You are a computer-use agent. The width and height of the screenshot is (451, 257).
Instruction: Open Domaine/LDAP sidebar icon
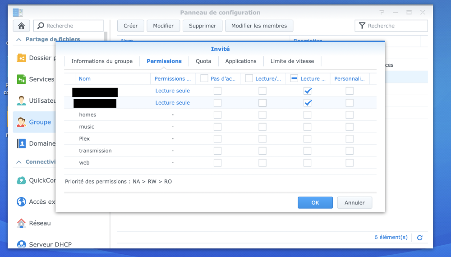point(21,143)
